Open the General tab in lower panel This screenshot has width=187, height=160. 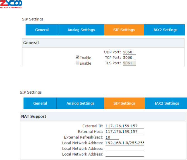(40, 103)
